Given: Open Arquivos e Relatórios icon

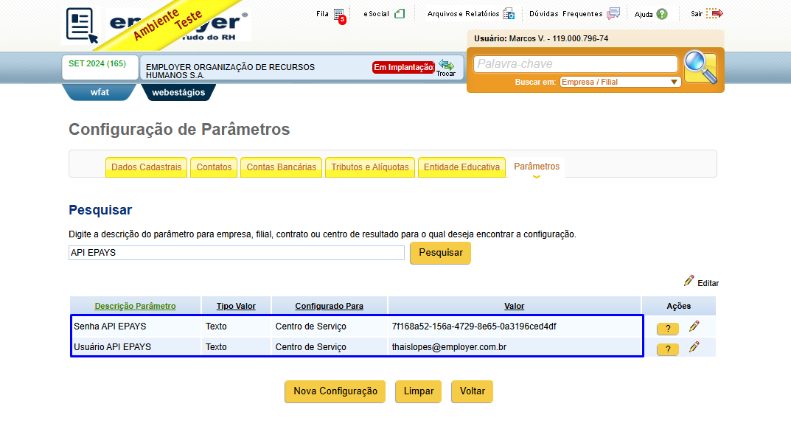Looking at the screenshot, I should pos(509,13).
